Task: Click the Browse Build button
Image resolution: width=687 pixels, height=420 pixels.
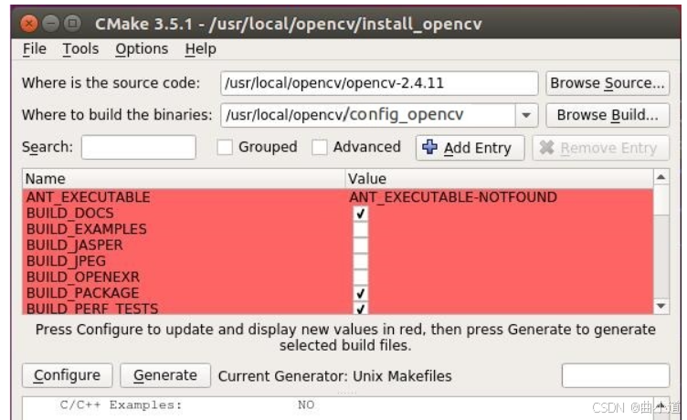Action: pos(608,115)
